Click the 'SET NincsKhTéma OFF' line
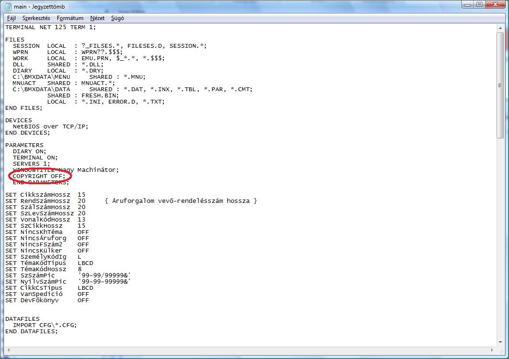This screenshot has width=509, height=359. (47, 232)
